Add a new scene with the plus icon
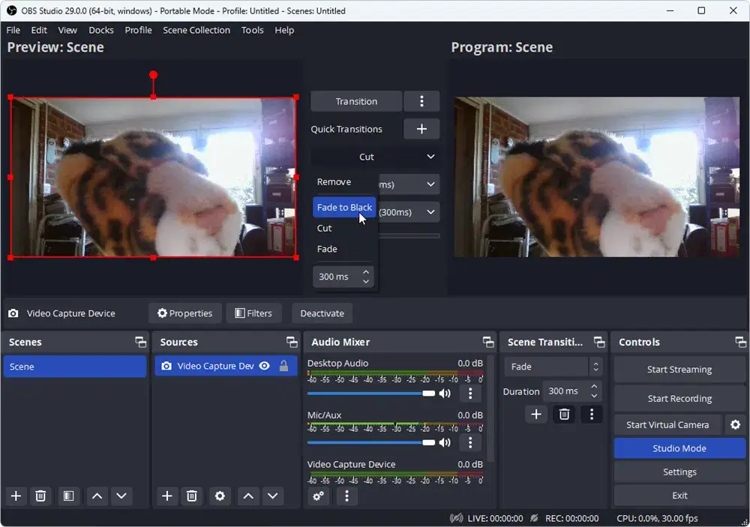Screen dimensions: 750x527 click(16, 496)
